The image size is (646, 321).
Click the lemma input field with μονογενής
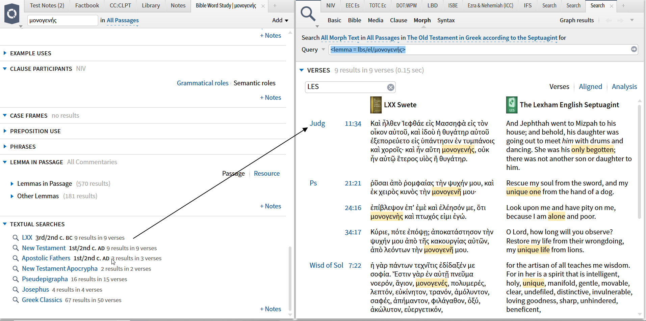pyautogui.click(x=62, y=20)
